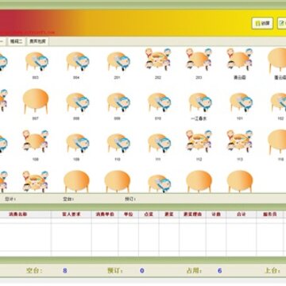This screenshot has width=286, height=286.
Task: Select table icon 008
Action: 77,102
